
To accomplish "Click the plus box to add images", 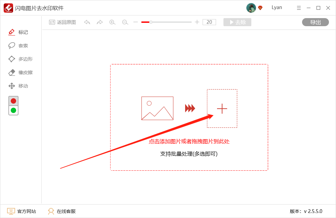I will (x=222, y=108).
